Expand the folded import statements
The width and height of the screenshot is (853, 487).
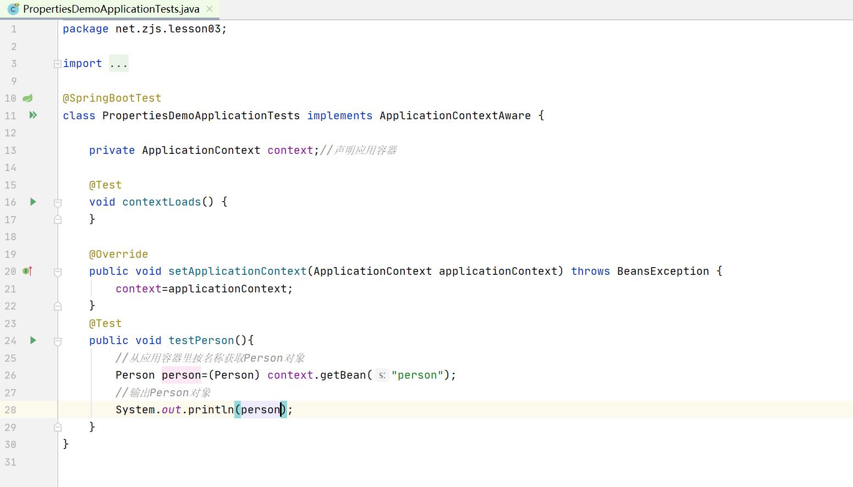click(x=58, y=64)
